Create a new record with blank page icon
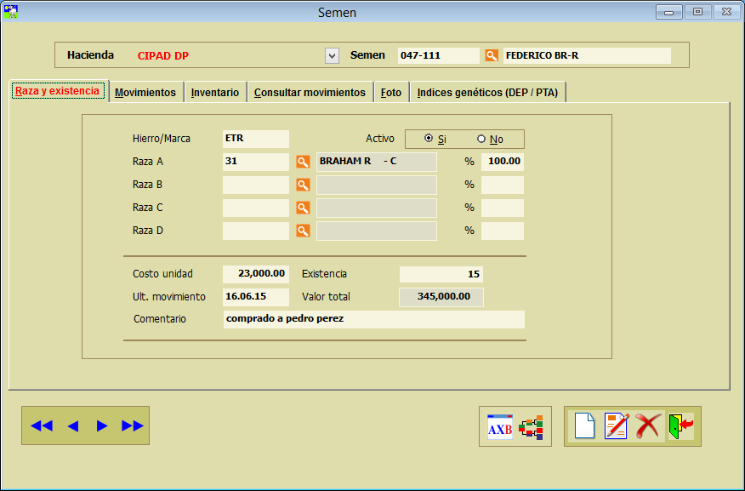The width and height of the screenshot is (745, 491). pyautogui.click(x=584, y=425)
